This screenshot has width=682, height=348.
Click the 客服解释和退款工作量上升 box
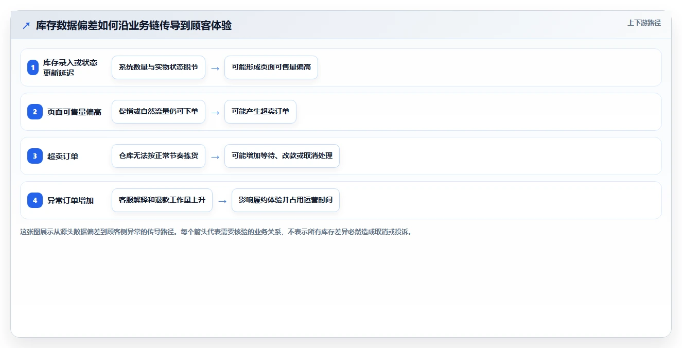pos(162,200)
